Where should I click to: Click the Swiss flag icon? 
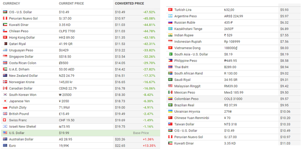point(5,120)
